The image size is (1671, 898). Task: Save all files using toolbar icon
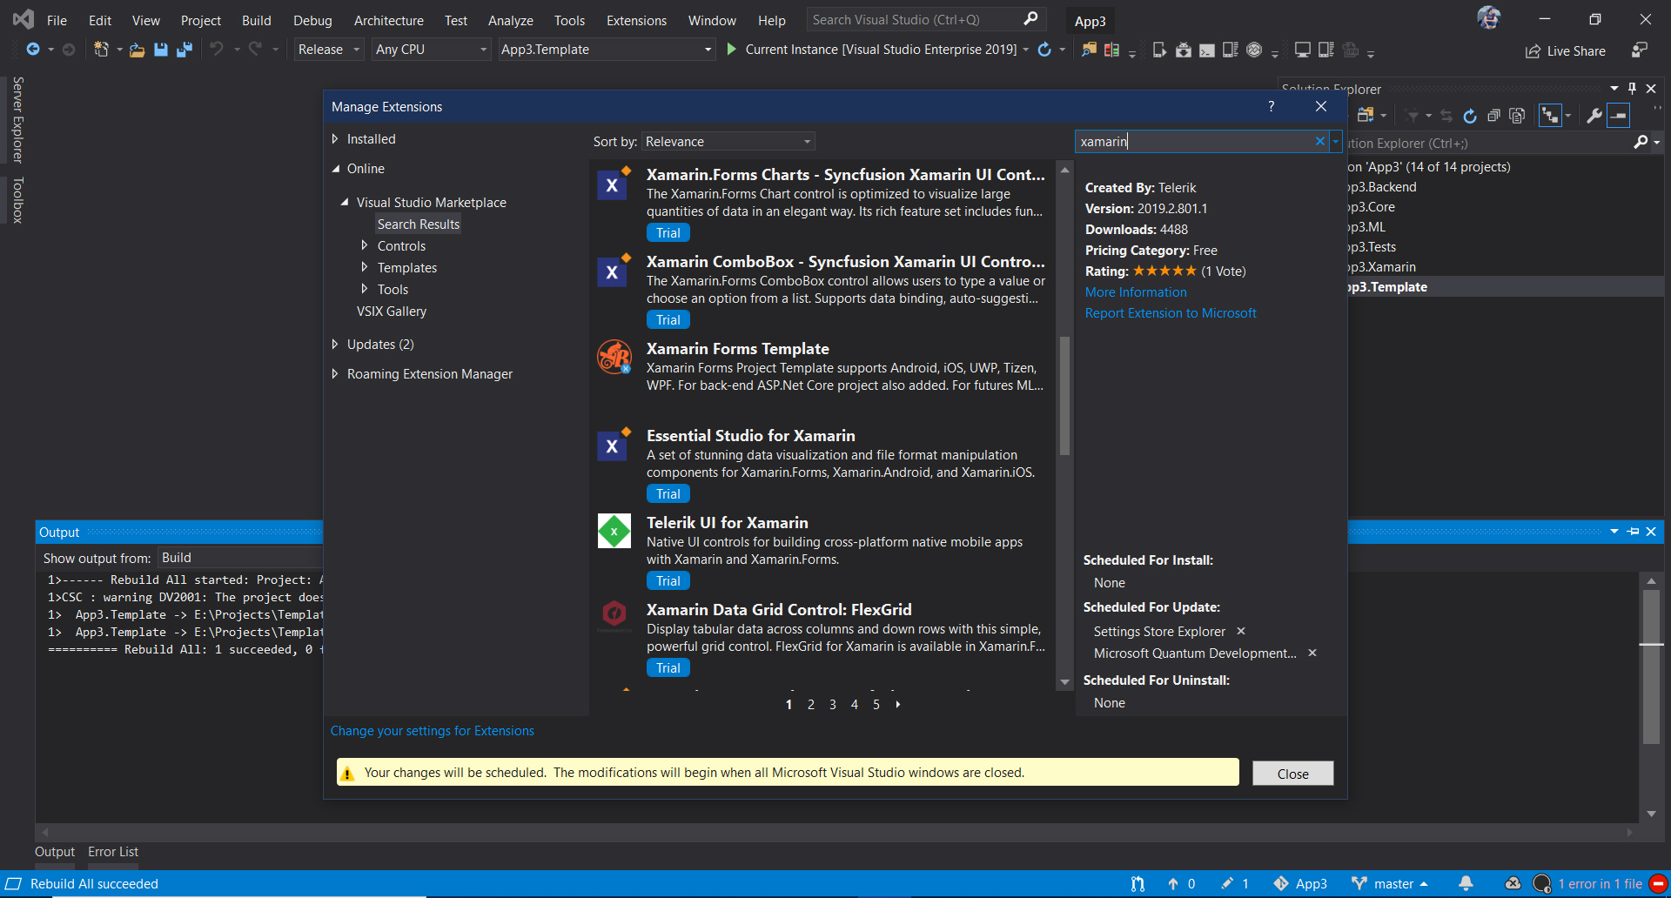pos(184,50)
